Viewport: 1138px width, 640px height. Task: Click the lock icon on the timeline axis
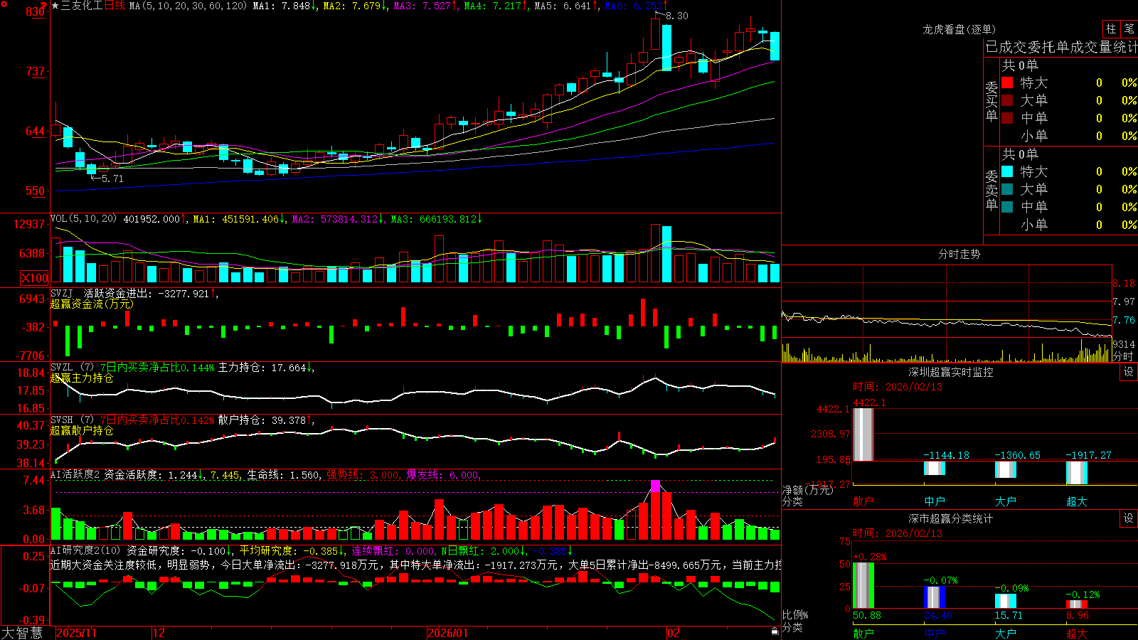775,631
